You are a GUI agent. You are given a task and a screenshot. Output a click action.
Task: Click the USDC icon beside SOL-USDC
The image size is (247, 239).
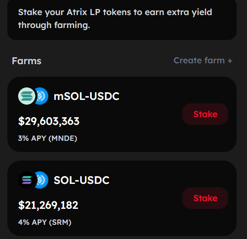coord(41,180)
